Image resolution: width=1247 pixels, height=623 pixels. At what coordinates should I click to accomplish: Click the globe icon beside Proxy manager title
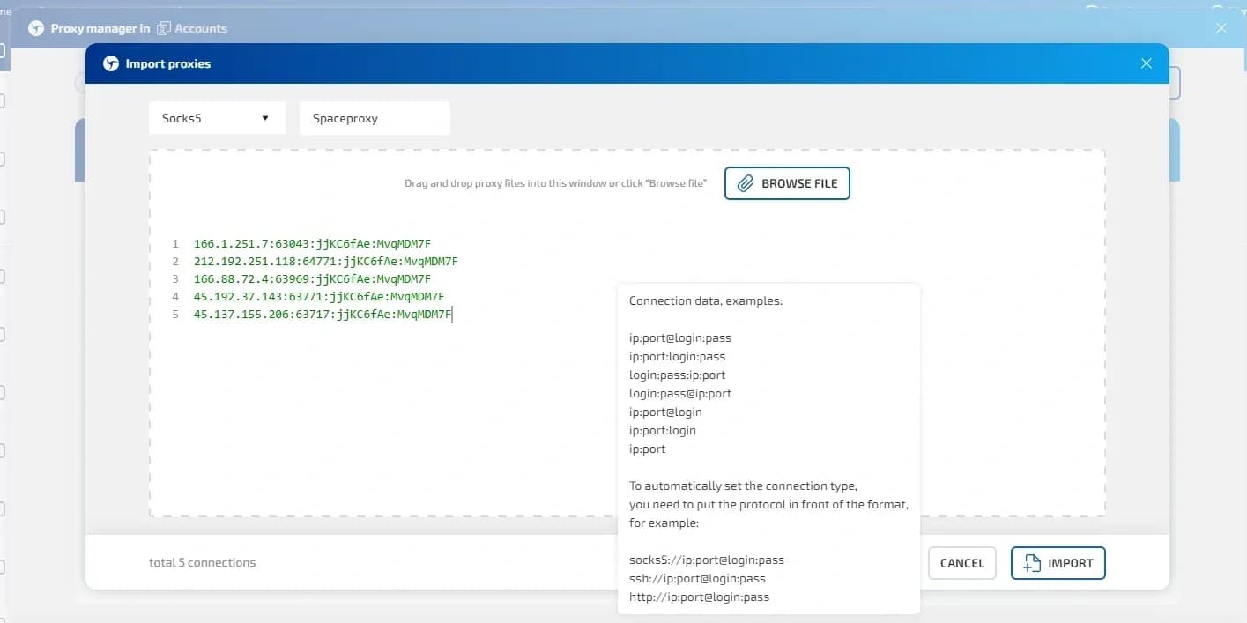pos(36,27)
